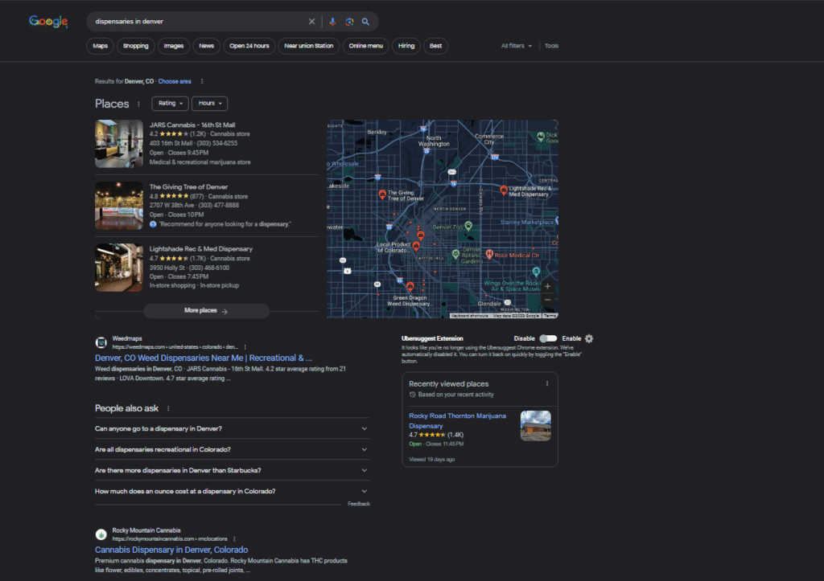The height and width of the screenshot is (581, 824).
Task: Click the magnifying glass search icon
Action: click(366, 22)
